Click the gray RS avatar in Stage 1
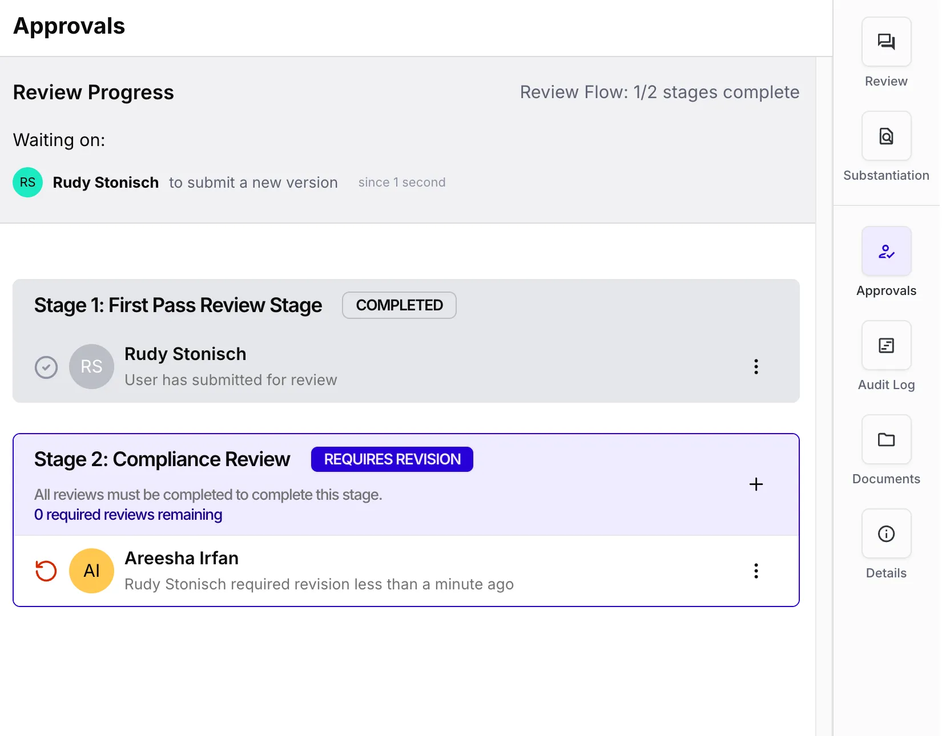The image size is (950, 736). [x=91, y=366]
